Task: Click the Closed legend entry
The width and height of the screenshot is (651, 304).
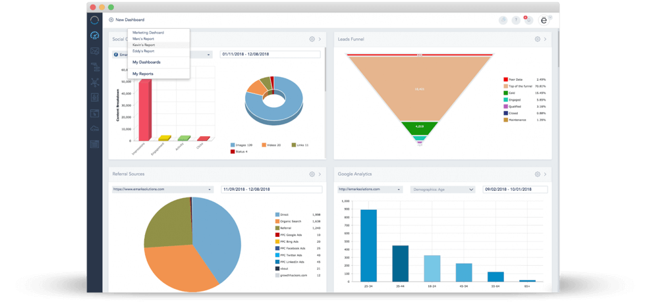Action: (524, 113)
